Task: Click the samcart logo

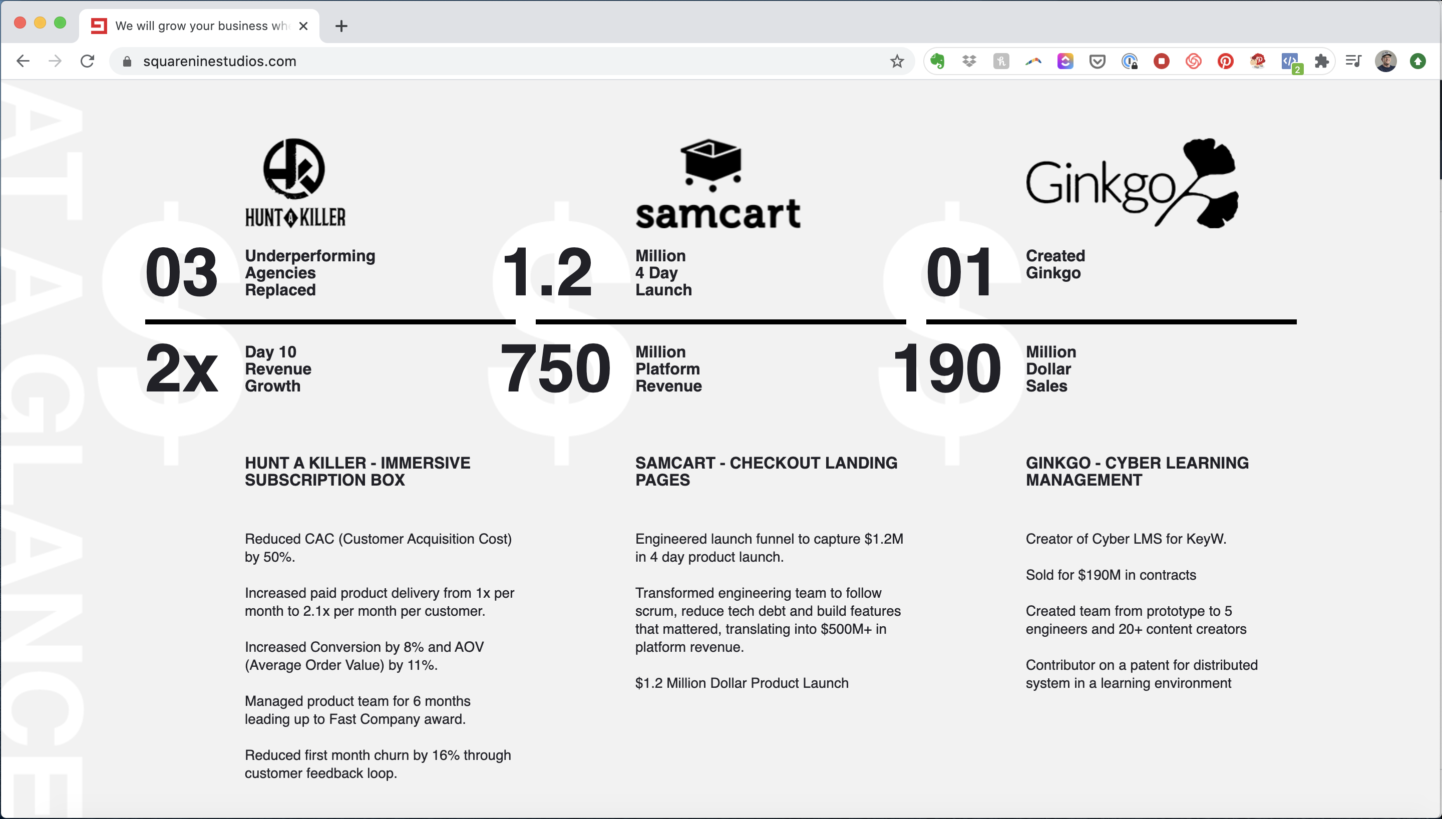Action: [717, 184]
